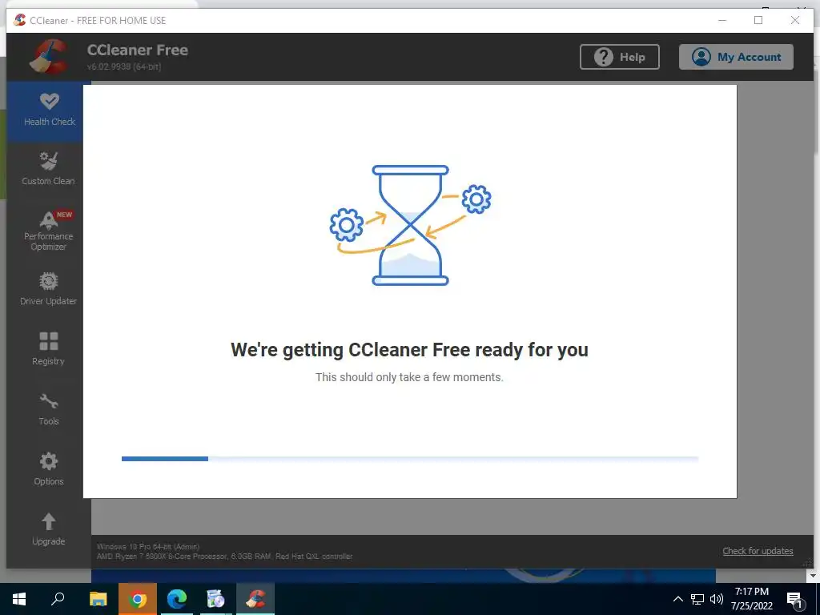This screenshot has width=820, height=615.
Task: Click the setup progress bar
Action: (x=409, y=459)
